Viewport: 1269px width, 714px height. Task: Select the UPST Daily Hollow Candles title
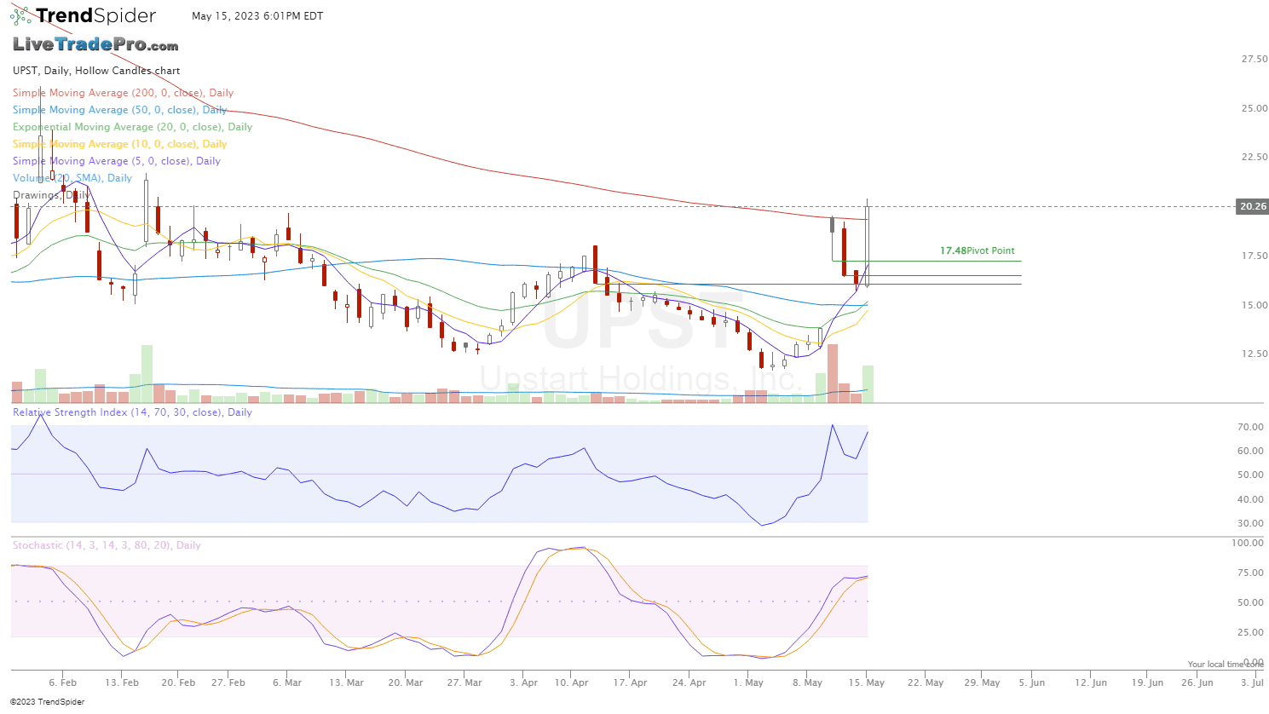click(x=96, y=71)
